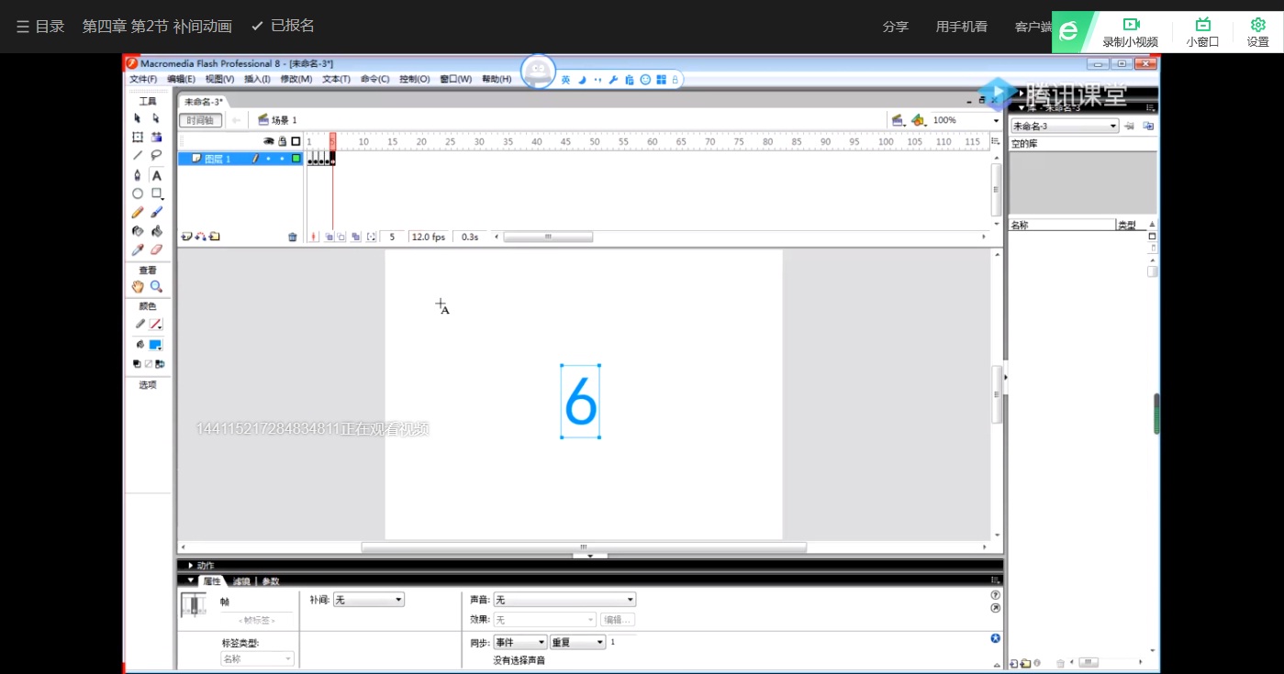Click the 时间轴 timeline button
1284x674 pixels.
(200, 120)
